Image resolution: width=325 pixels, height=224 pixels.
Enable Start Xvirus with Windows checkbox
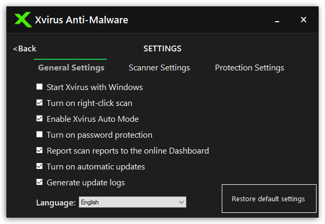coord(39,87)
